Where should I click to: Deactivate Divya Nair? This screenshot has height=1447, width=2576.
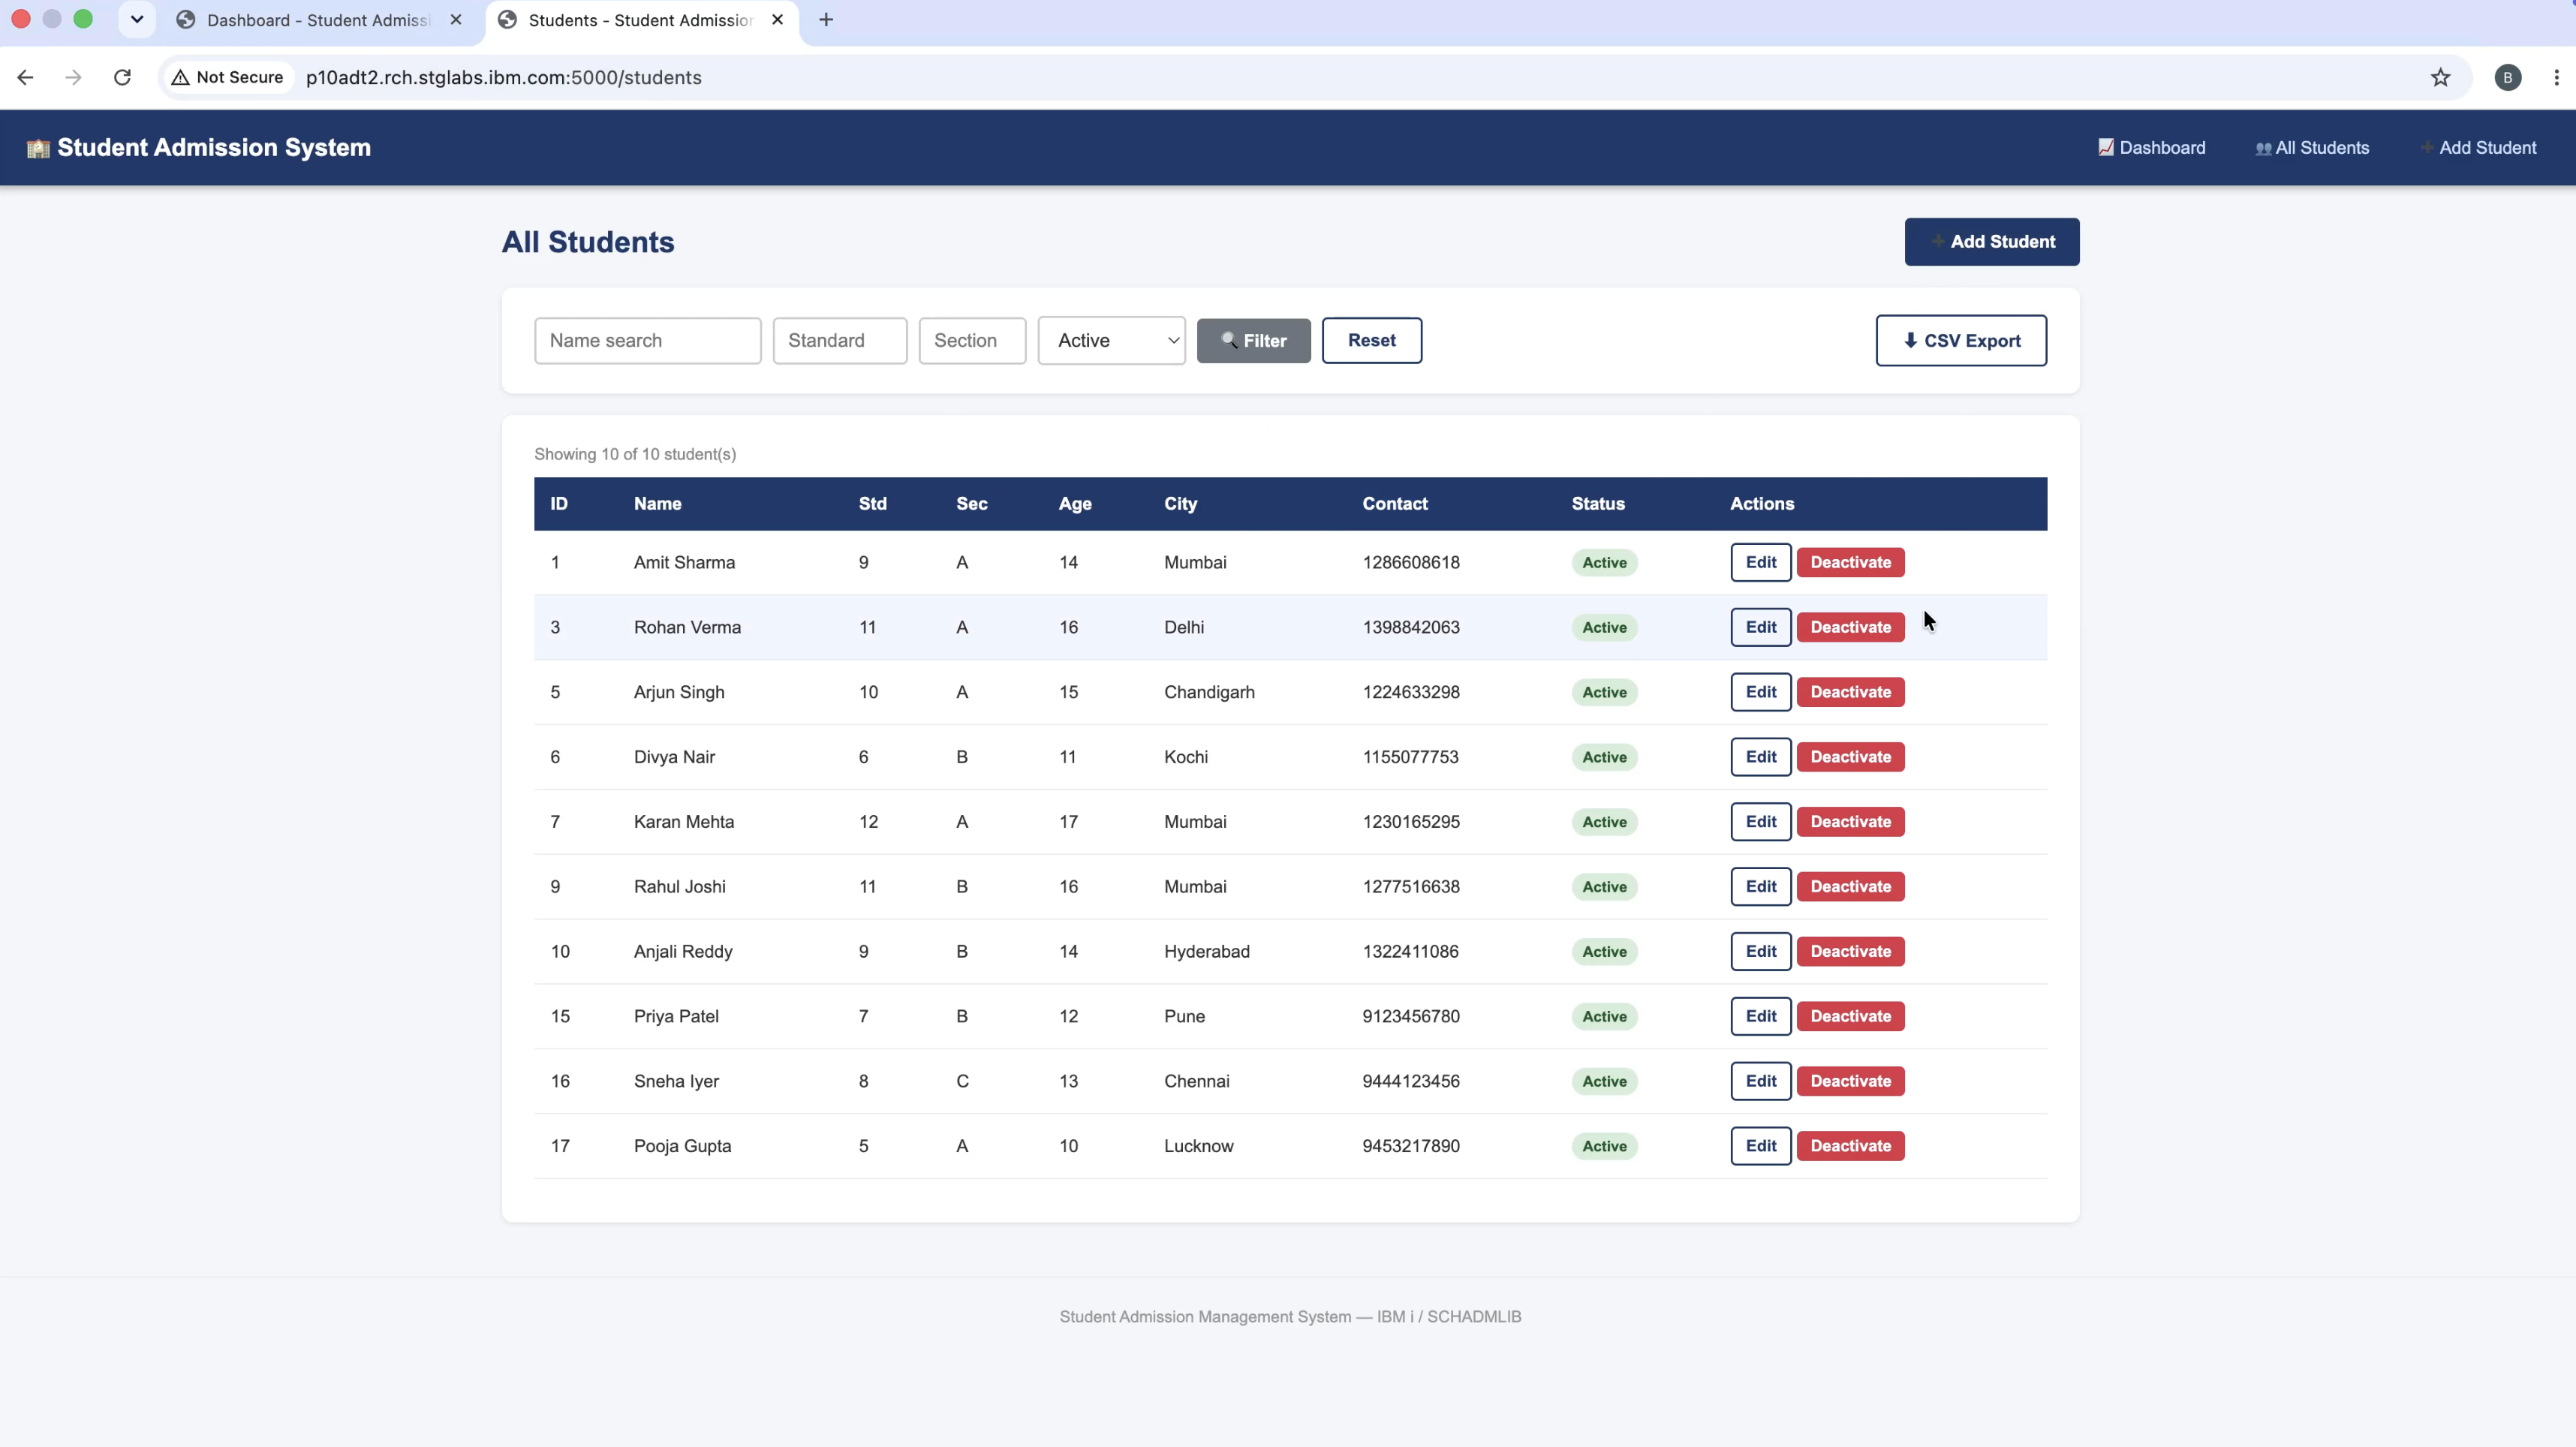pyautogui.click(x=1850, y=757)
